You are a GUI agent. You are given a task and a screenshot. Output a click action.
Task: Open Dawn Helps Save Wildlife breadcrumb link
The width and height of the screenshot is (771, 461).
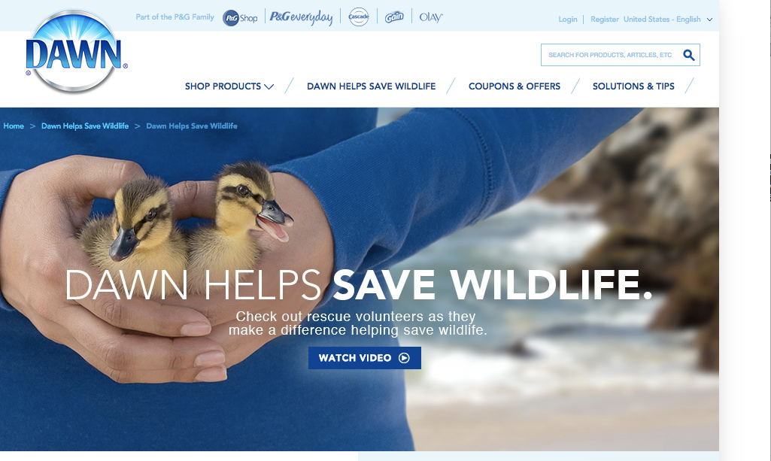point(84,126)
